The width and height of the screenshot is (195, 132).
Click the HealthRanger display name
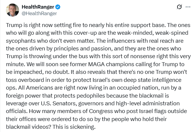pos(38,7)
